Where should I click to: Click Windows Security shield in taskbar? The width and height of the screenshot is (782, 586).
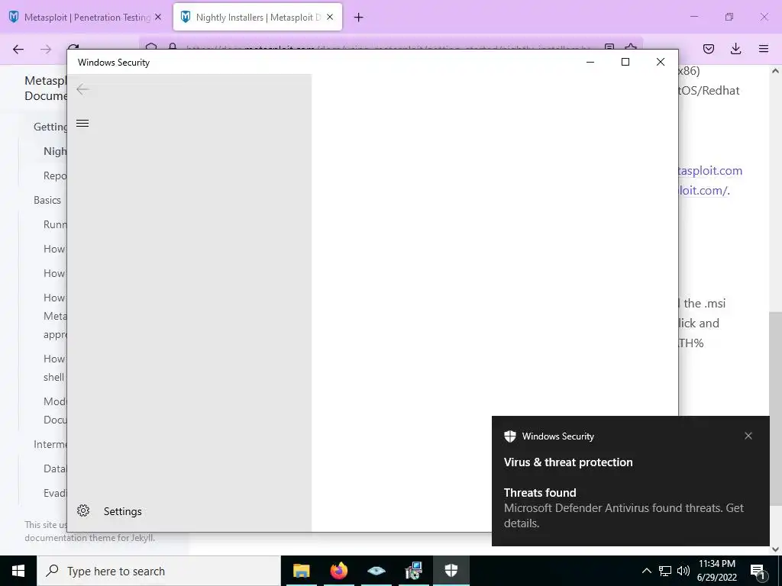tap(451, 571)
